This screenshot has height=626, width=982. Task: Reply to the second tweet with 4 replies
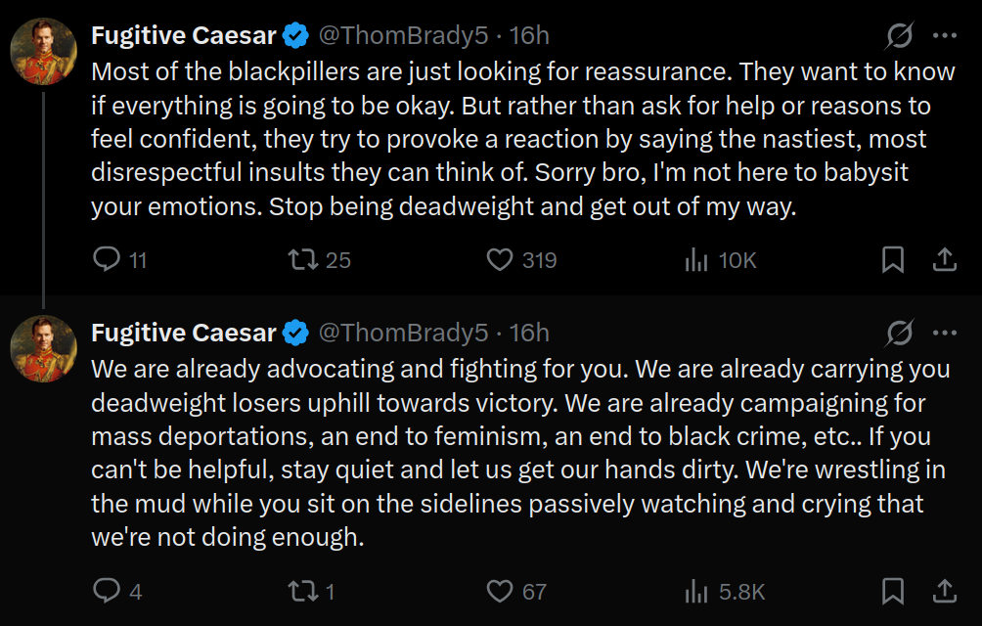pos(117,591)
